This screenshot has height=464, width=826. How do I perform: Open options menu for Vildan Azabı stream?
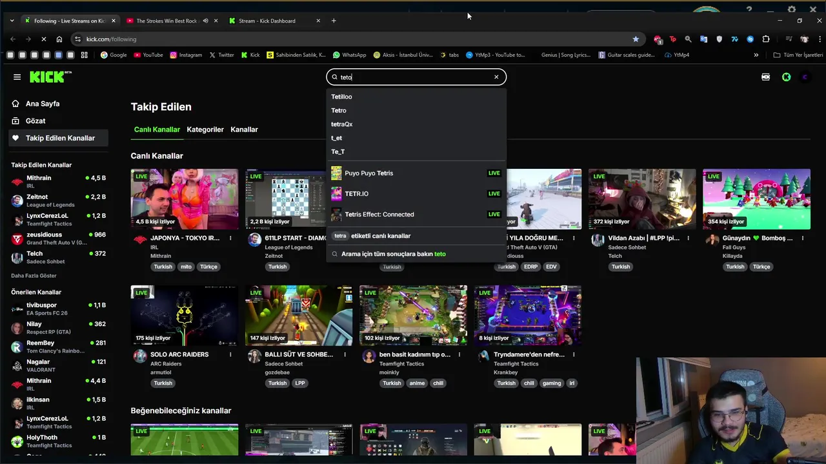click(688, 238)
